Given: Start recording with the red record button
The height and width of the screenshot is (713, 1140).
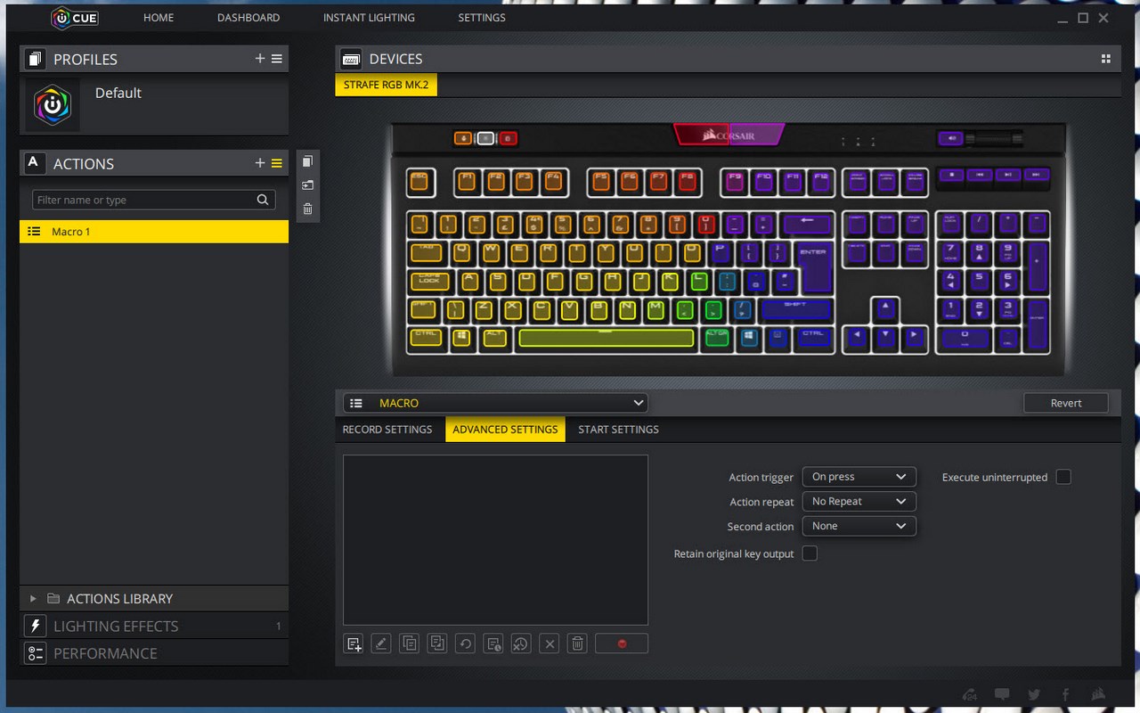Looking at the screenshot, I should tap(622, 643).
